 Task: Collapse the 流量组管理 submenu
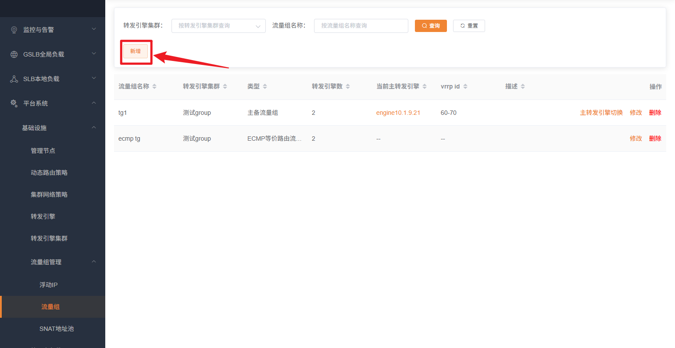[x=93, y=262]
